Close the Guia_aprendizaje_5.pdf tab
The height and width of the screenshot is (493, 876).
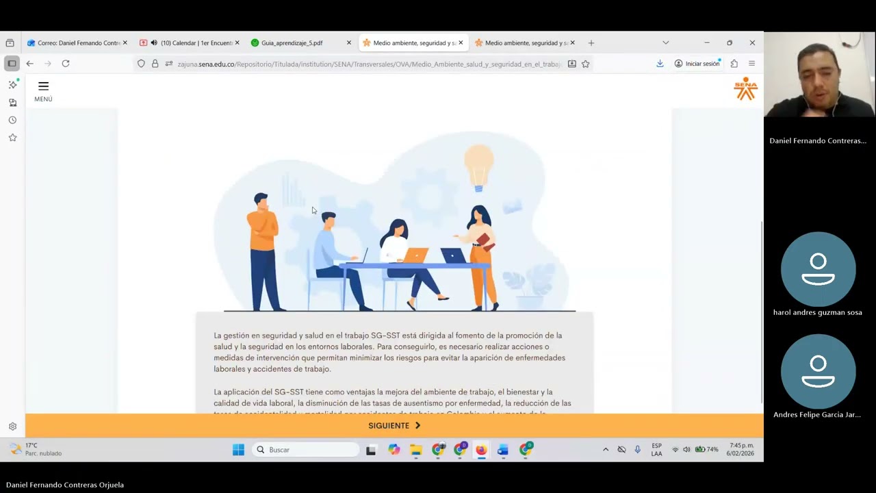click(x=348, y=42)
